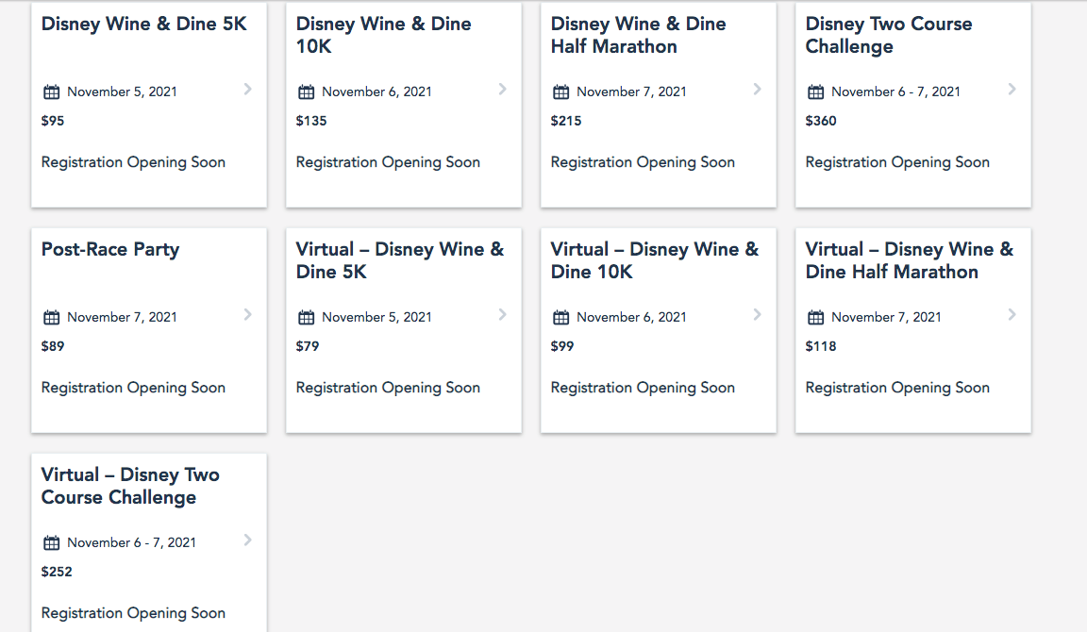
Task: Expand the Disney Wine & Dine 10K chevron
Action: [x=502, y=90]
